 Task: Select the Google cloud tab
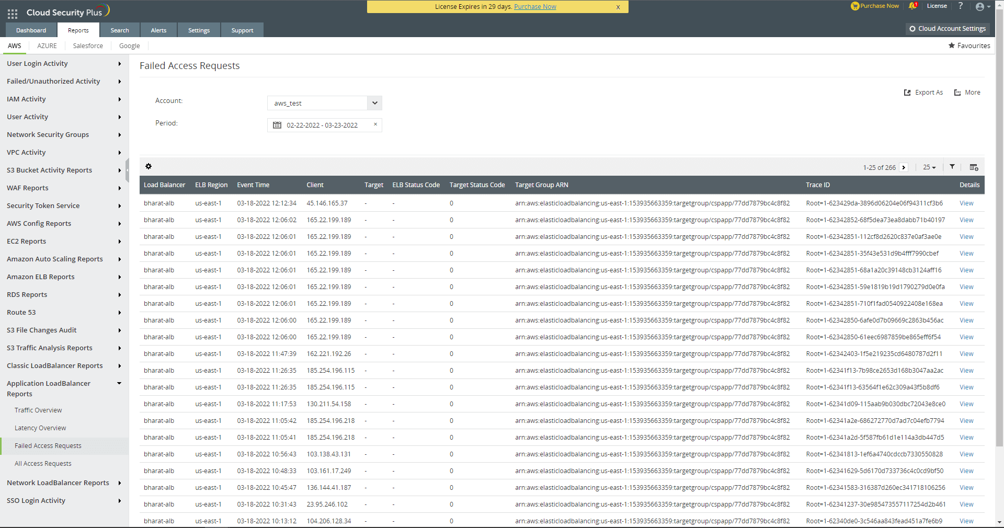pyautogui.click(x=130, y=46)
